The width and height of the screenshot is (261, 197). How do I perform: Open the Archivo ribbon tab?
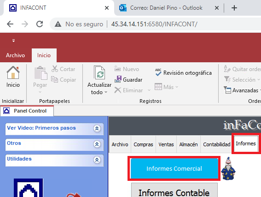(15, 55)
